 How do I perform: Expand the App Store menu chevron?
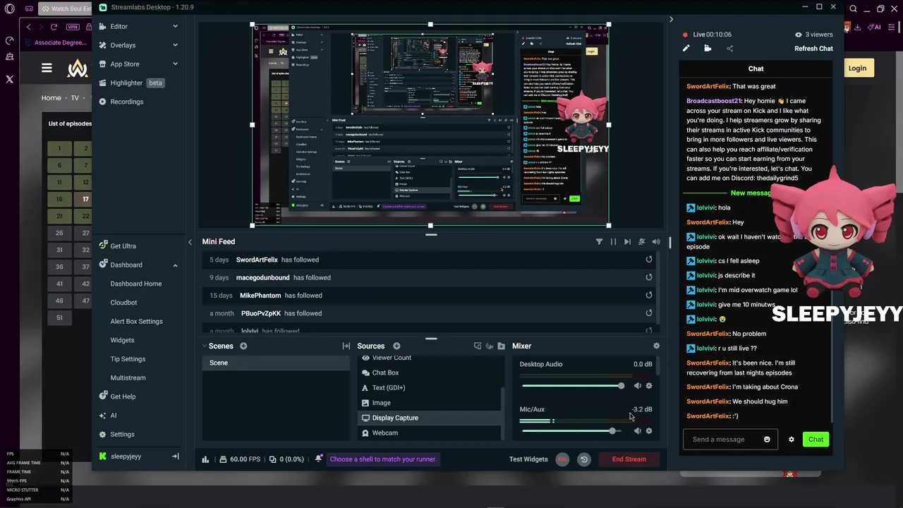coord(175,64)
